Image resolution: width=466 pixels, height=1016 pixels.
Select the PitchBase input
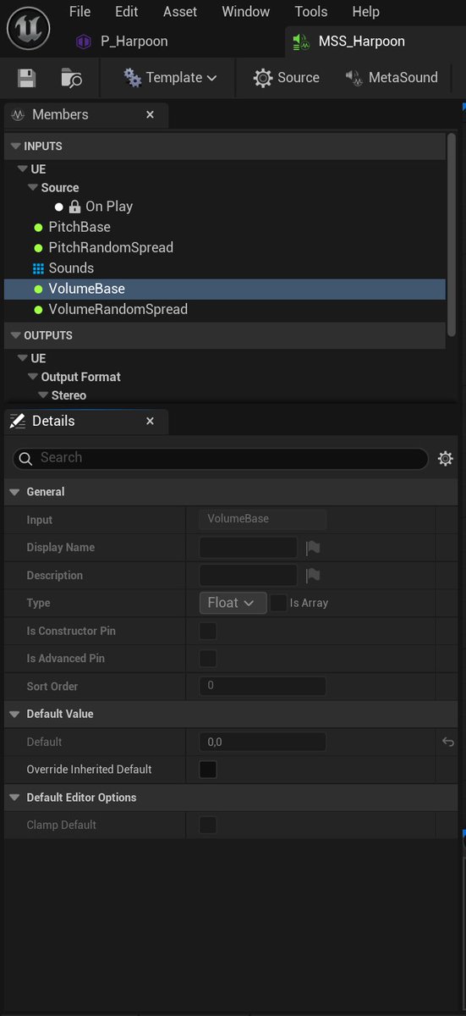(x=79, y=227)
